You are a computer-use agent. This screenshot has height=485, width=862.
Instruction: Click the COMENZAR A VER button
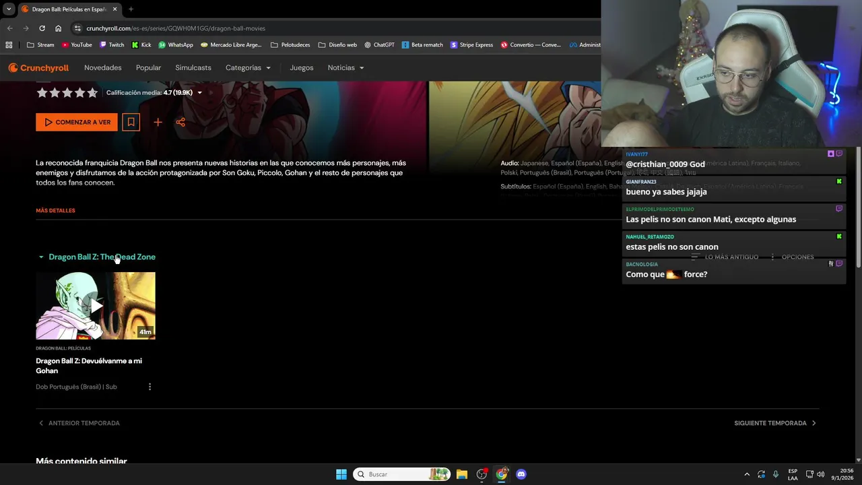coord(77,122)
